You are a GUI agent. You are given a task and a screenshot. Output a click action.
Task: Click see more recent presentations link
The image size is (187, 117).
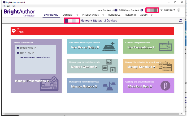(x=36, y=57)
